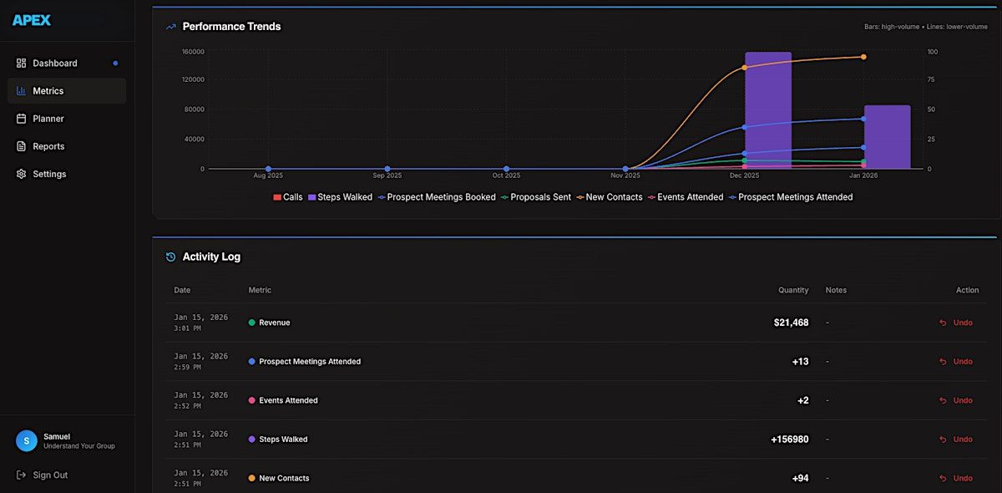Hide New Contacts line via legend
This screenshot has width=1002, height=493.
pos(612,197)
